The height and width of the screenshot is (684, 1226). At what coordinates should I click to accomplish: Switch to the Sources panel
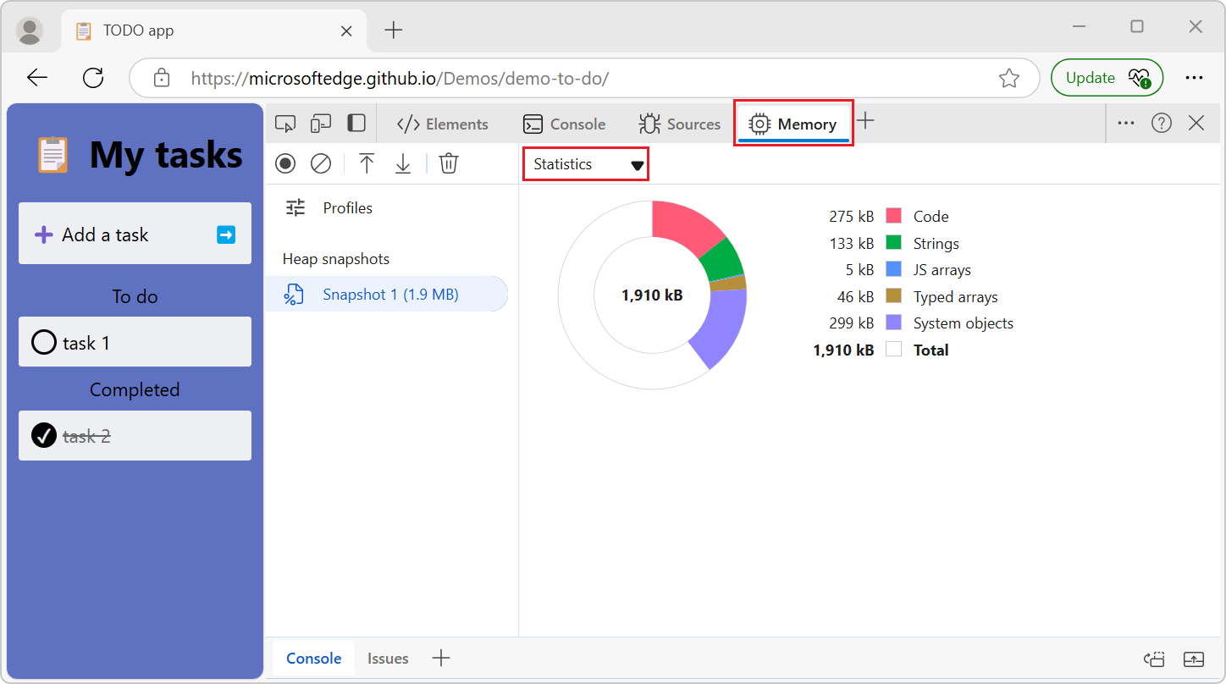679,124
